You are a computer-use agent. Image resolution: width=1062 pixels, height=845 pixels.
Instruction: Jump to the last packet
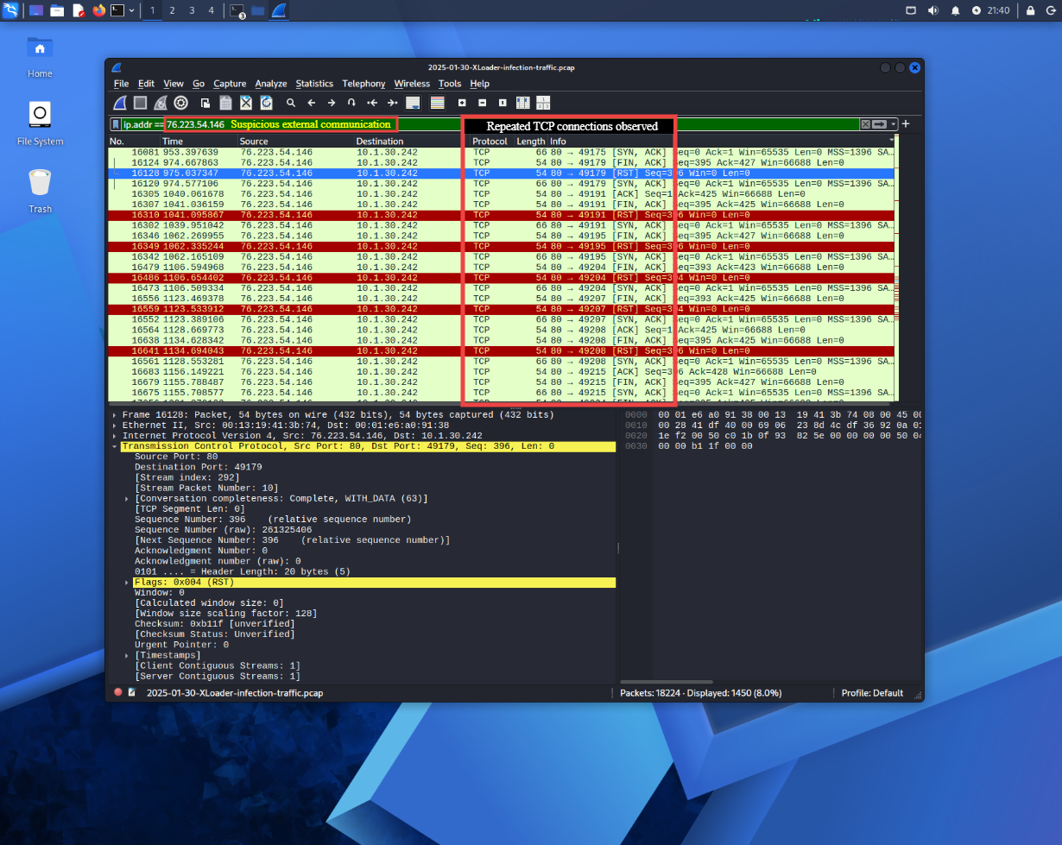coord(392,103)
